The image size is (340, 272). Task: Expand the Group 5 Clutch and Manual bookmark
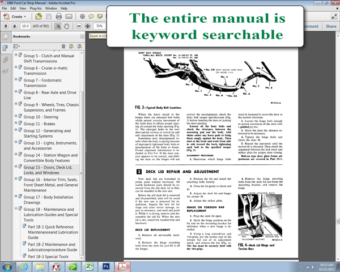tap(16, 55)
